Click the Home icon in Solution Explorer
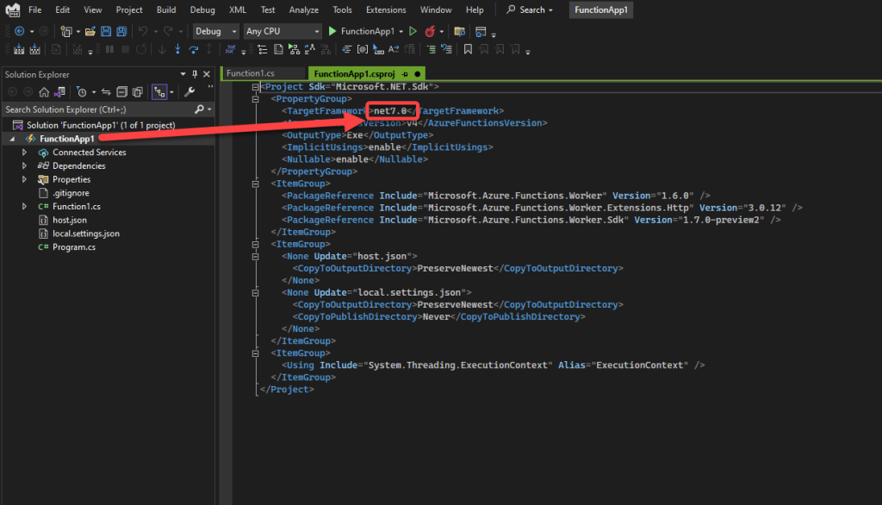882x505 pixels. 44,91
